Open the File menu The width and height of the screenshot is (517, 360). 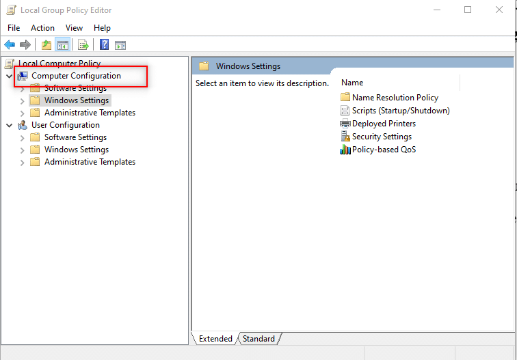(14, 28)
